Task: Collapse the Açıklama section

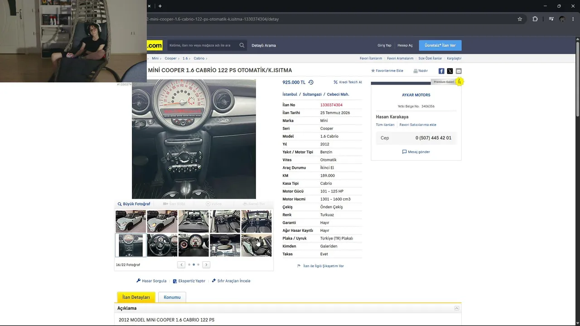Action: click(x=457, y=308)
